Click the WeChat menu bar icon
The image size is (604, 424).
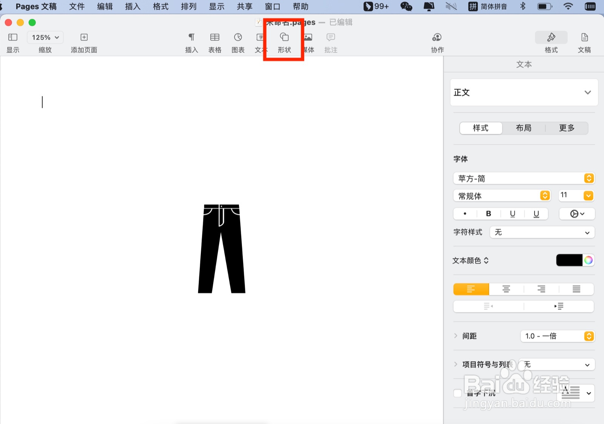click(406, 6)
